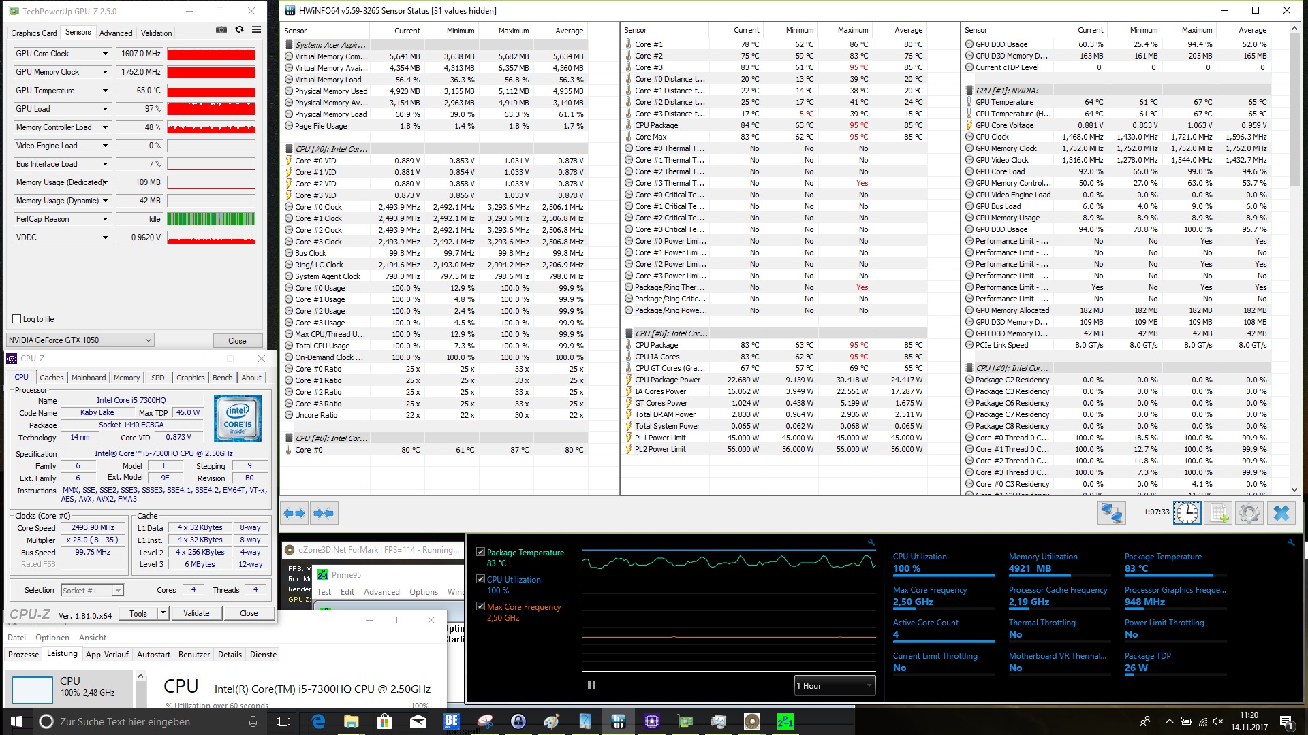Pause the Intel XTU monitoring graph
Viewport: 1308px width, 735px height.
[591, 685]
